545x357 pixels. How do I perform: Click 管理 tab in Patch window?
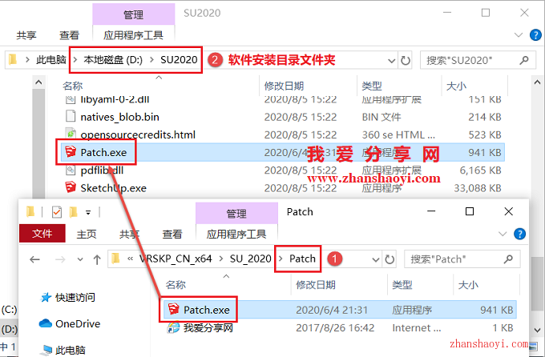coord(236,213)
